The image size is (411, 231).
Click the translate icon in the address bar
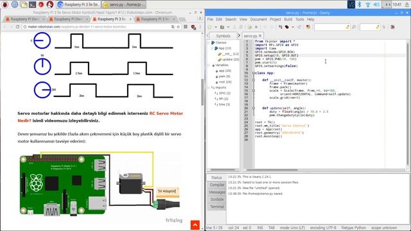point(173,27)
